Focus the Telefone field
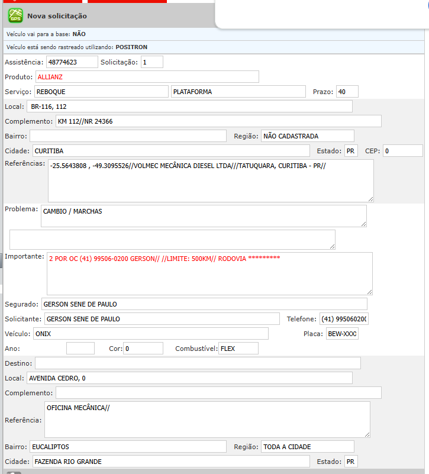The image size is (429, 474). point(344,319)
